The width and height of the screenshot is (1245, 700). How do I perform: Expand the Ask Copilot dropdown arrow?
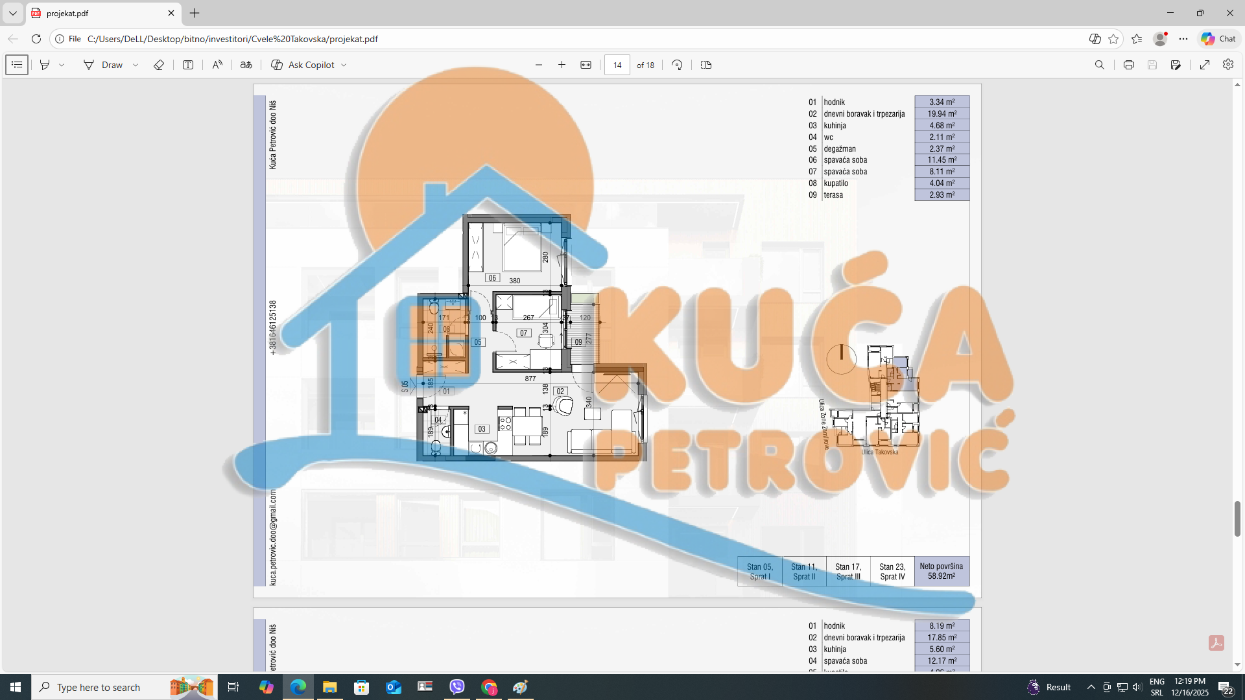click(x=344, y=65)
